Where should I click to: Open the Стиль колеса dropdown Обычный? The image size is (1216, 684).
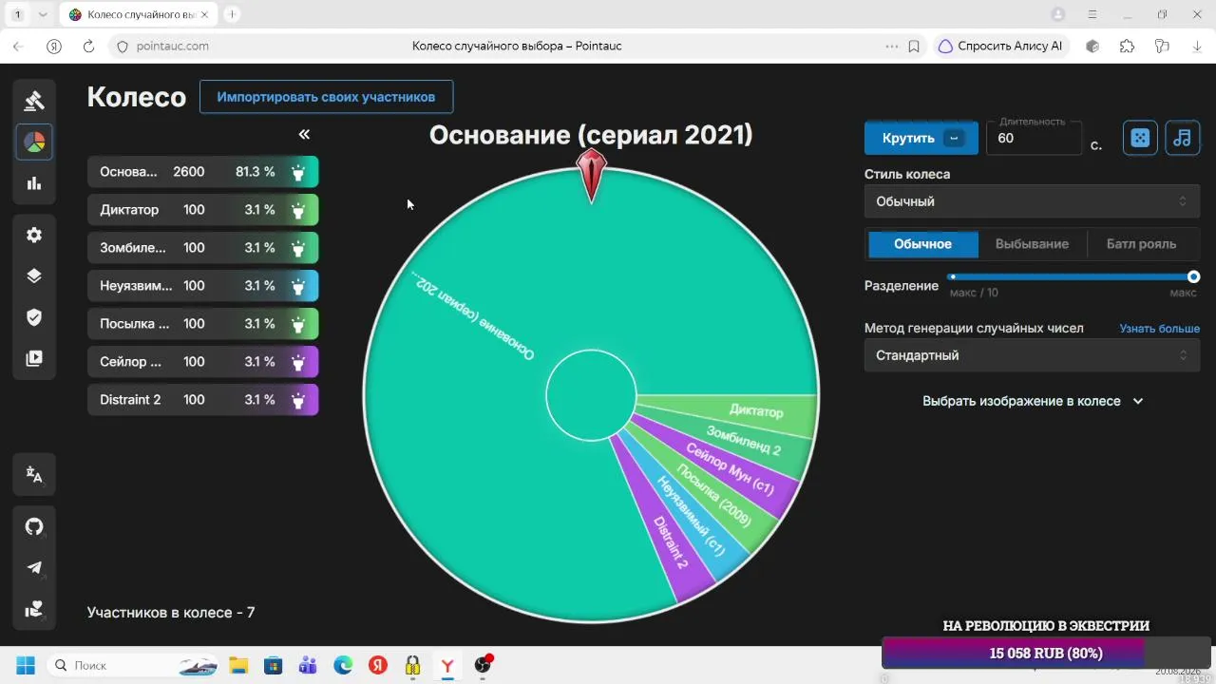coord(1032,201)
